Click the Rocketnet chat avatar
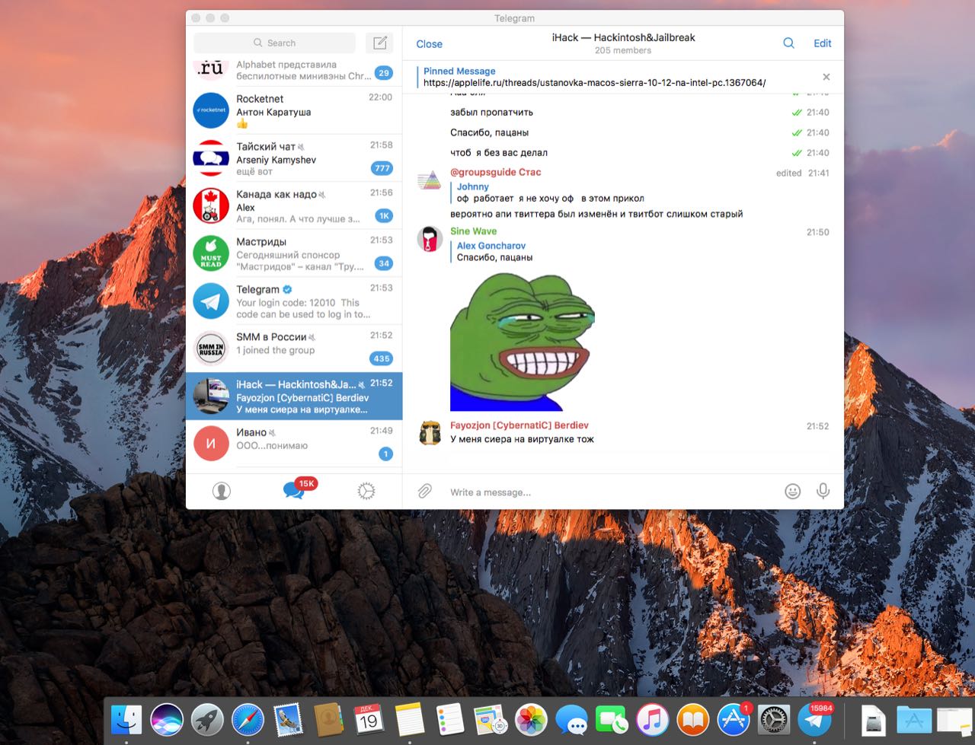This screenshot has height=745, width=975. (x=211, y=110)
